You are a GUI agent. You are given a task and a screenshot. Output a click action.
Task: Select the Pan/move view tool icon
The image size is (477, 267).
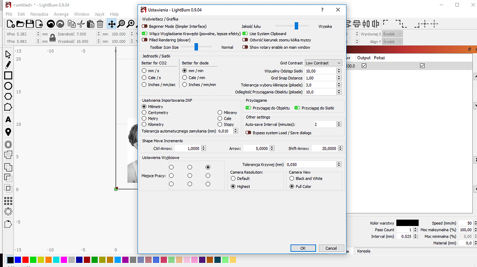[x=112, y=23]
